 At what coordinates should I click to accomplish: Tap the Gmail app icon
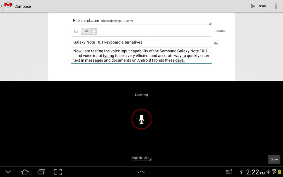coord(8,6)
